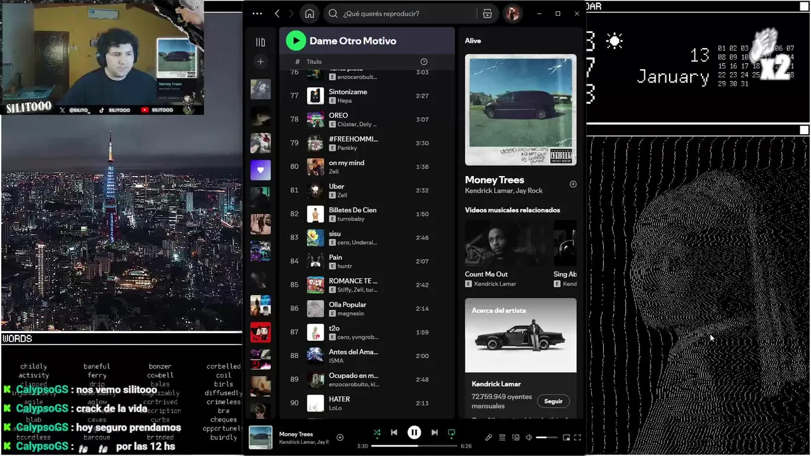Viewport: 811px width, 456px height.
Task: Open the miniplayer
Action: (566, 437)
